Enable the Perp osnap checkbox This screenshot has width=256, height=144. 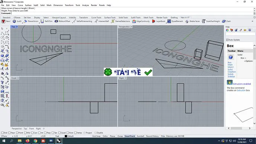45,133
